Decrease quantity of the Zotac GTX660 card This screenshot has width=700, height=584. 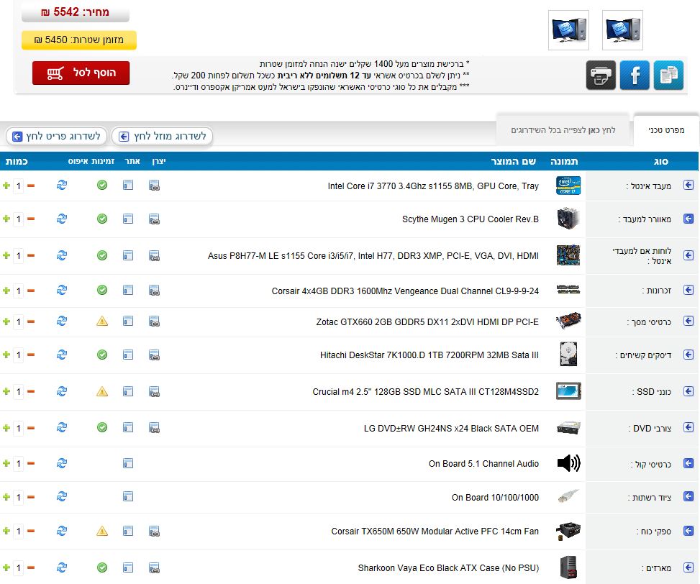[31, 321]
